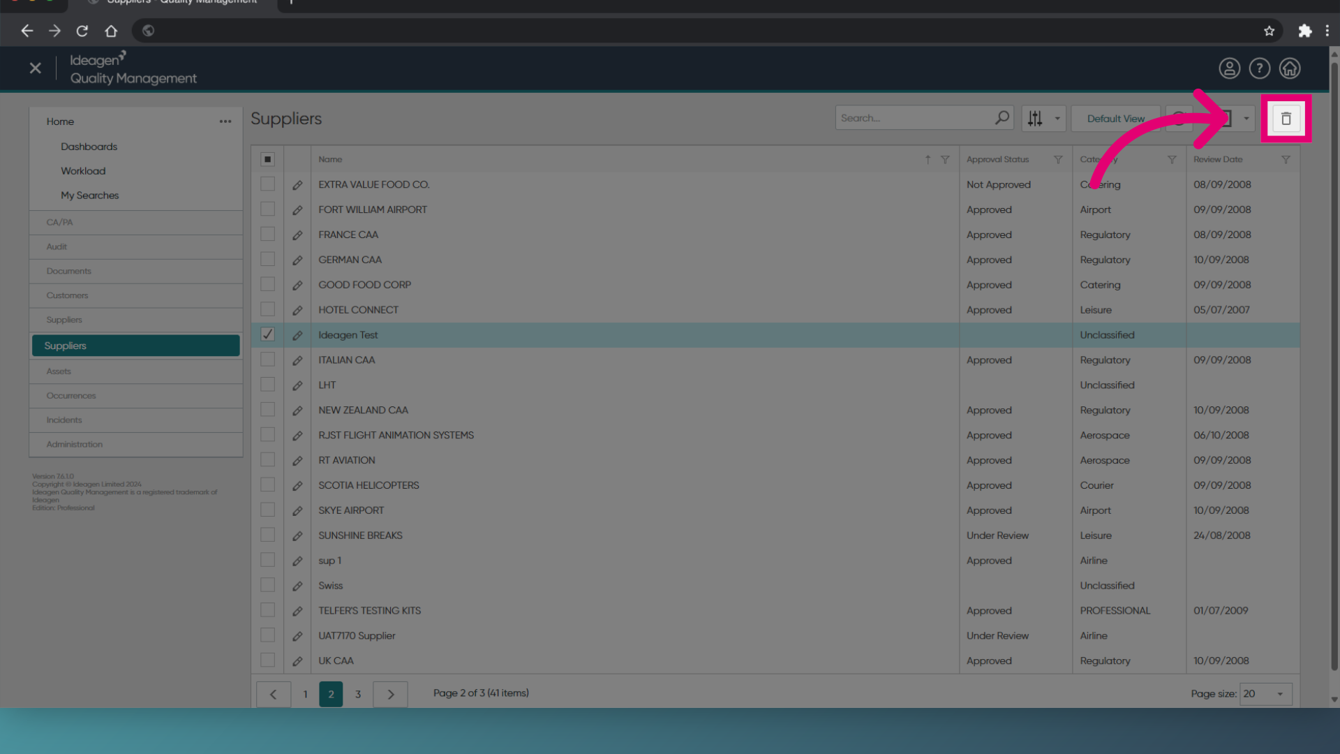Go to the home icon in header
The image size is (1340, 754).
click(x=1289, y=68)
